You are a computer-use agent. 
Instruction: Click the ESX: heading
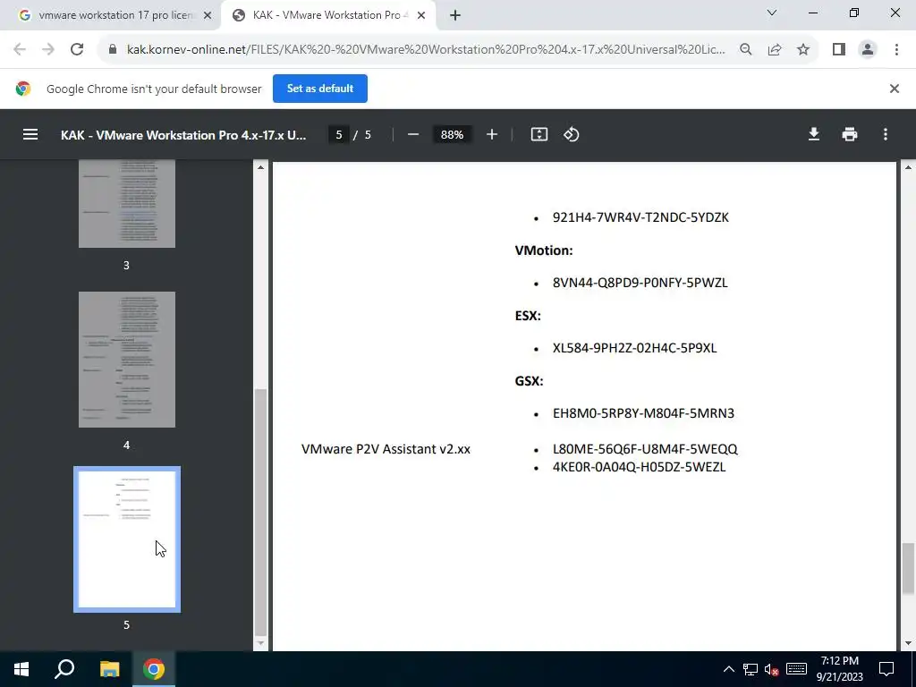click(528, 316)
